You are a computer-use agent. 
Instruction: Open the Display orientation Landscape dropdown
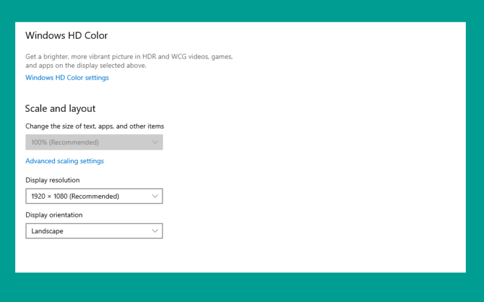coord(94,231)
